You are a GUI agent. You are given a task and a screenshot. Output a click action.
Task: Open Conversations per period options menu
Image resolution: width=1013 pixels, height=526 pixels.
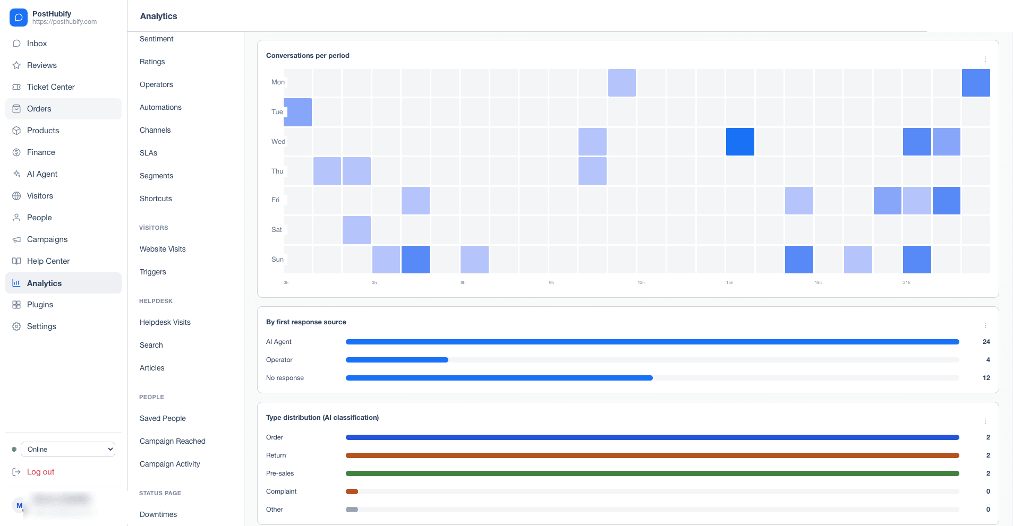coord(985,59)
